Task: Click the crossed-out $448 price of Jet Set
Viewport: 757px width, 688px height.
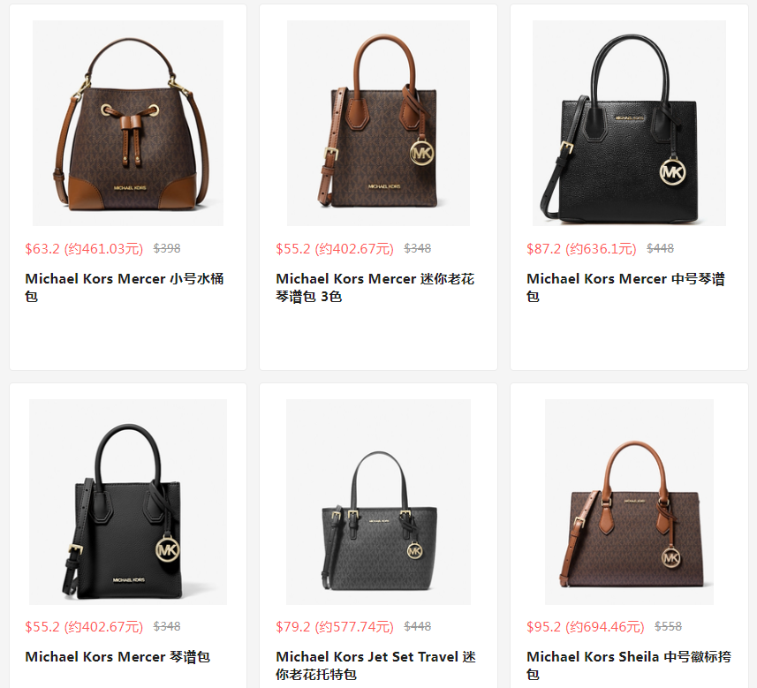Action: coord(418,626)
